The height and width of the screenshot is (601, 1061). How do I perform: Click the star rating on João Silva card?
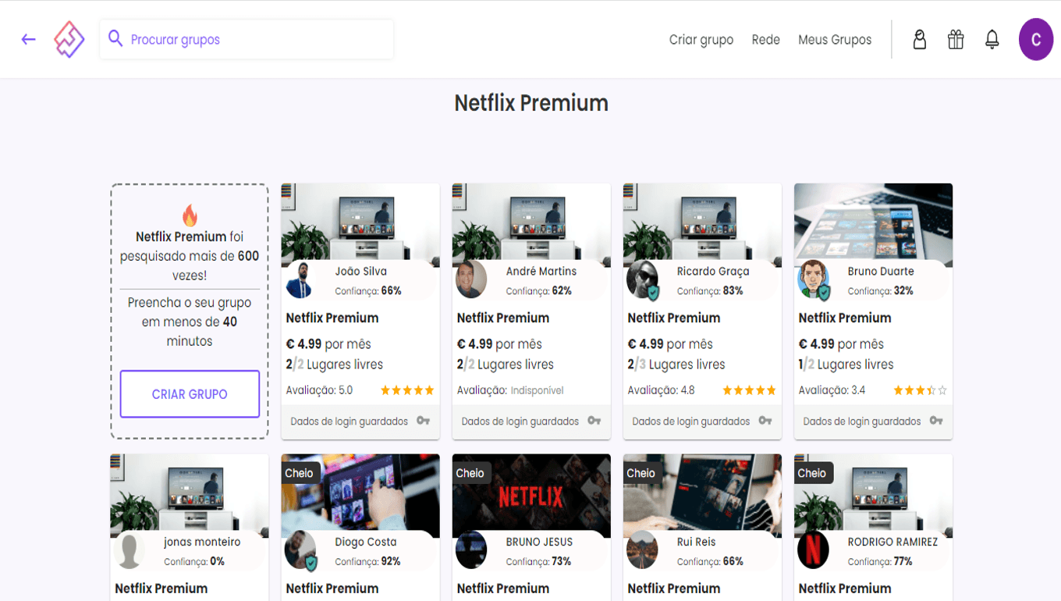tap(407, 390)
